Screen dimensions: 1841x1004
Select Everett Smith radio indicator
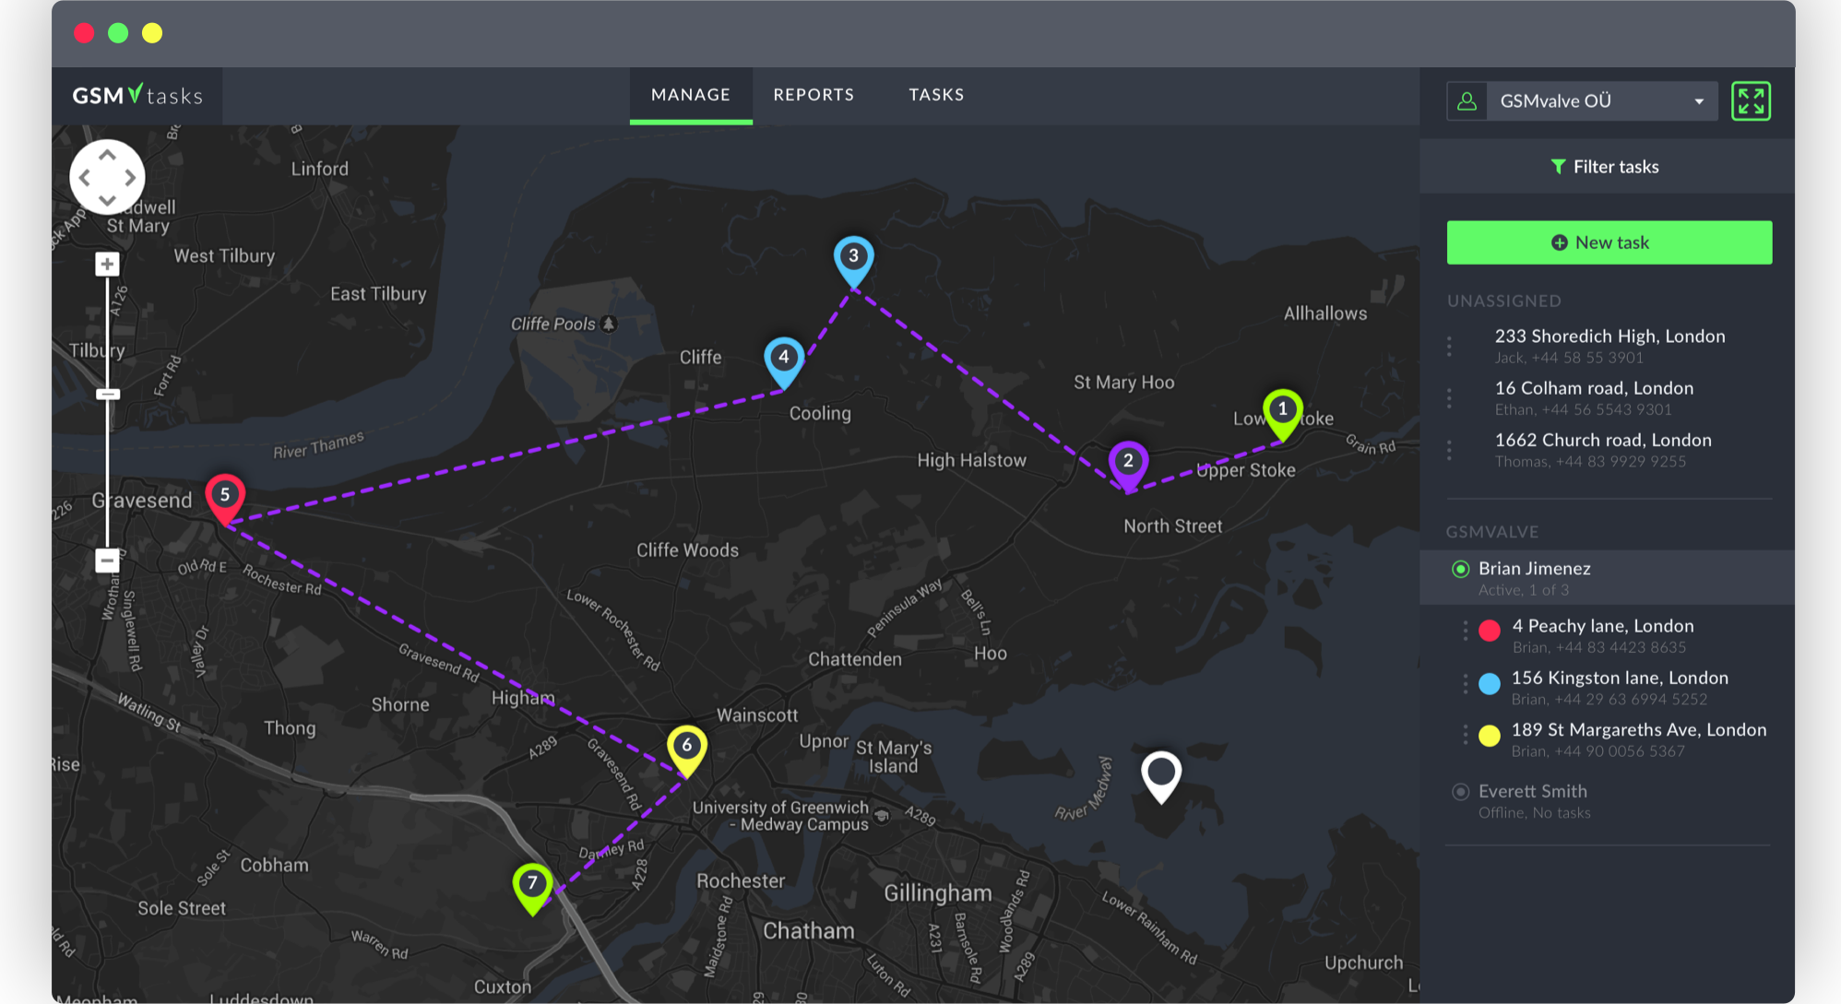pyautogui.click(x=1460, y=791)
